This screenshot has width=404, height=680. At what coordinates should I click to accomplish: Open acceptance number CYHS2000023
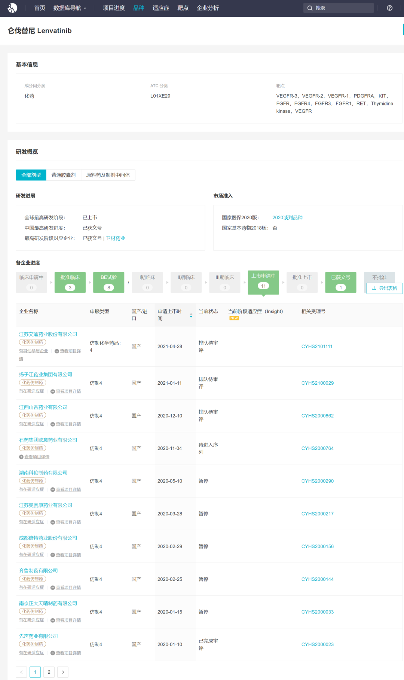click(318, 644)
